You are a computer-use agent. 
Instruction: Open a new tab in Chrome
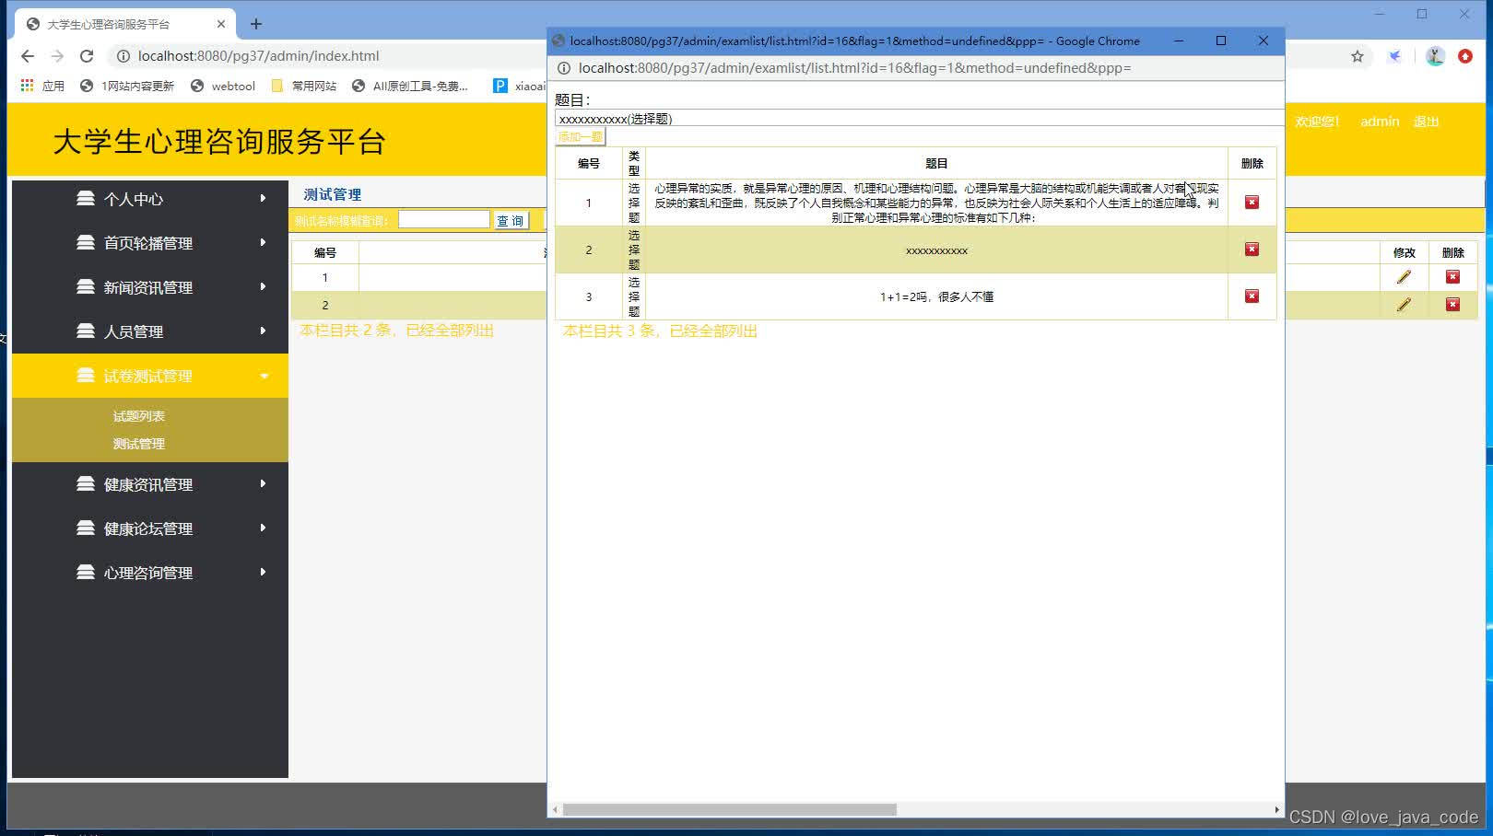click(256, 24)
